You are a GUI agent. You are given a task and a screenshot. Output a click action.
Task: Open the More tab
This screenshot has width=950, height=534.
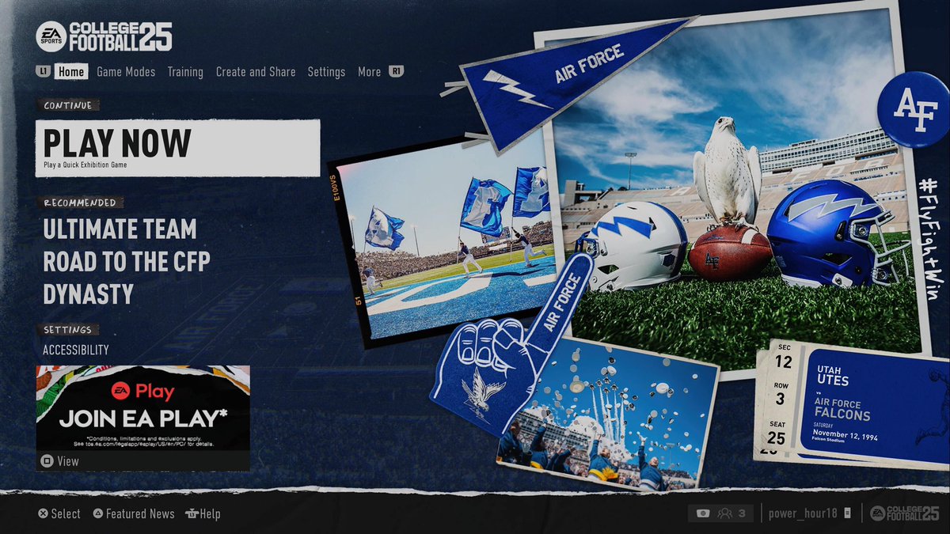click(369, 71)
